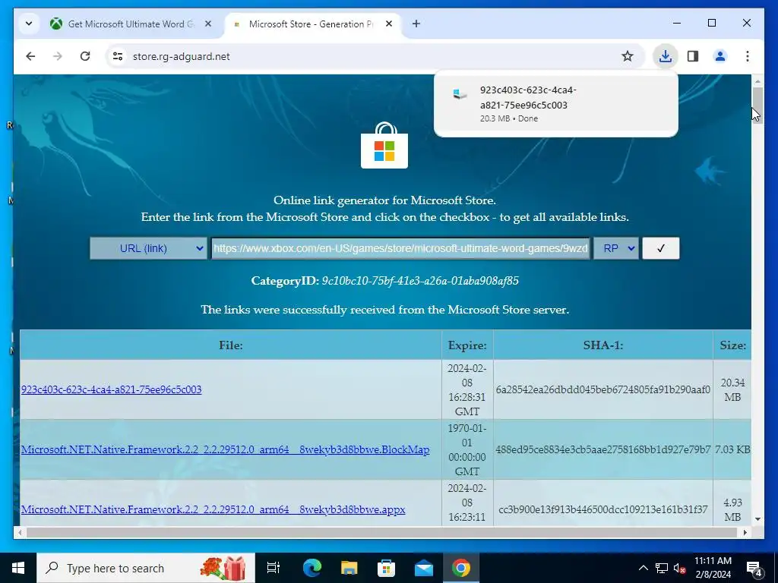Open the network status tray icon
The image size is (778, 583).
point(662,568)
